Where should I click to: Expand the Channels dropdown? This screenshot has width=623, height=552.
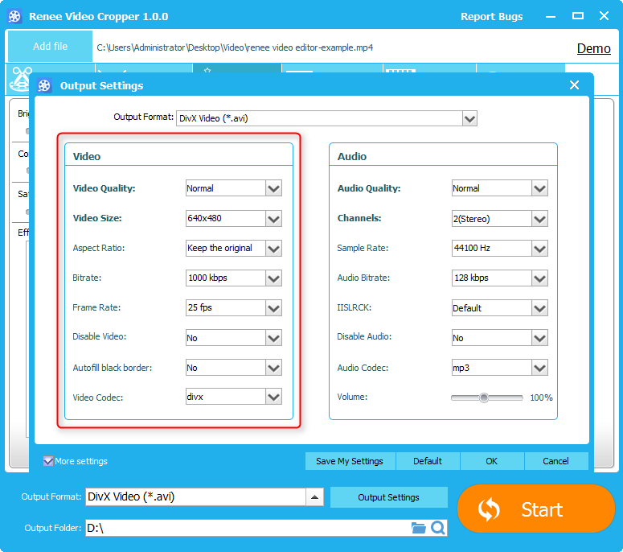[540, 218]
